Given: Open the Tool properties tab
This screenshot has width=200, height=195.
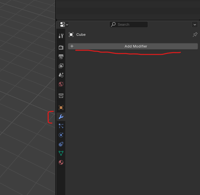Looking at the screenshot, I should pyautogui.click(x=61, y=36).
